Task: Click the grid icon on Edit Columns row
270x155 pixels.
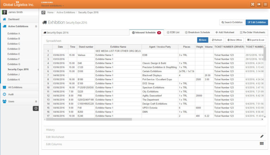Action: pyautogui.click(x=262, y=144)
